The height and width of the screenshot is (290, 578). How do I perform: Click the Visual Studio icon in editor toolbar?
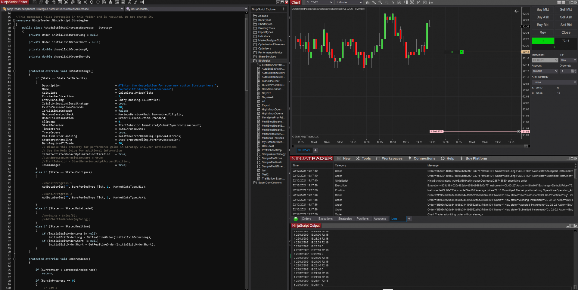tap(142, 2)
